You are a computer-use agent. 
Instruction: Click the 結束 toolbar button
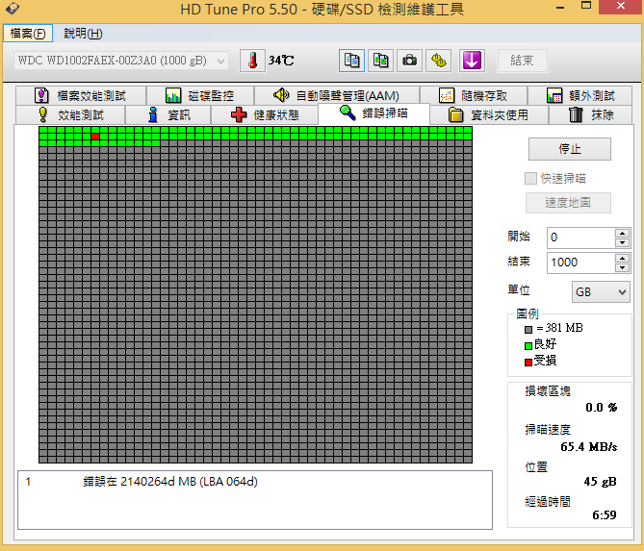[522, 61]
